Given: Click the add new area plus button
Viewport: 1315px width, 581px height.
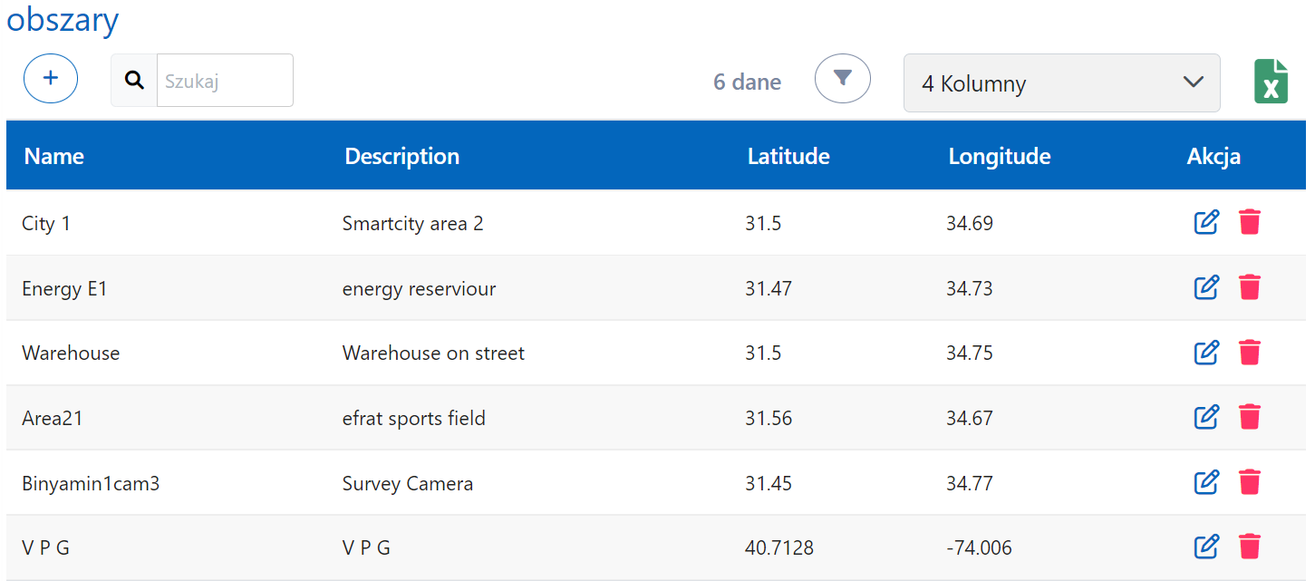Looking at the screenshot, I should [51, 79].
